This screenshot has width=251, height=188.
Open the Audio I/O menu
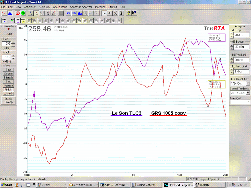point(44,7)
